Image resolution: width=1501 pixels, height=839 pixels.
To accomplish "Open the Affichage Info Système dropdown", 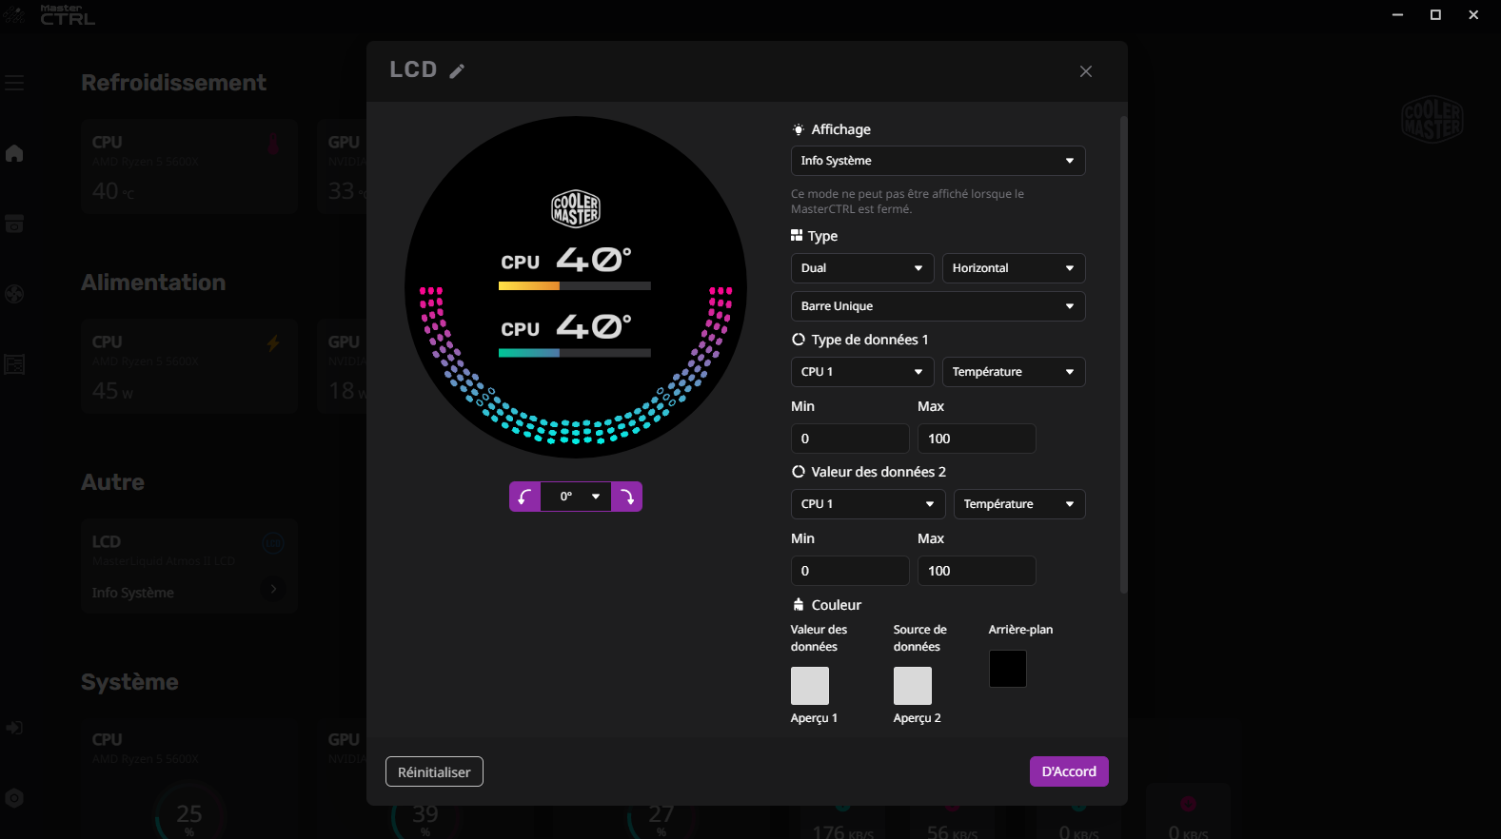I will [x=938, y=161].
